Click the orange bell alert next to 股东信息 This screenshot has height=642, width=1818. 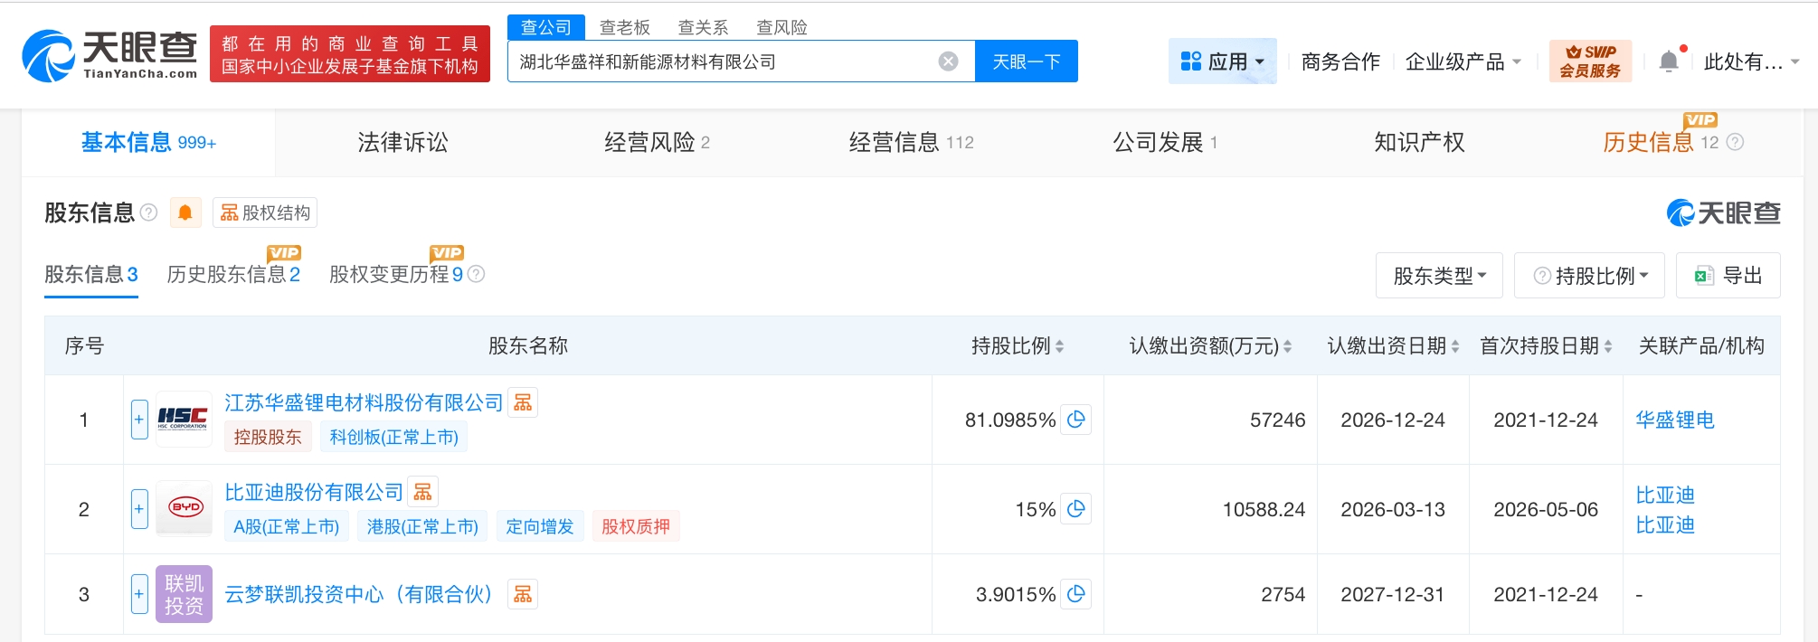185,212
